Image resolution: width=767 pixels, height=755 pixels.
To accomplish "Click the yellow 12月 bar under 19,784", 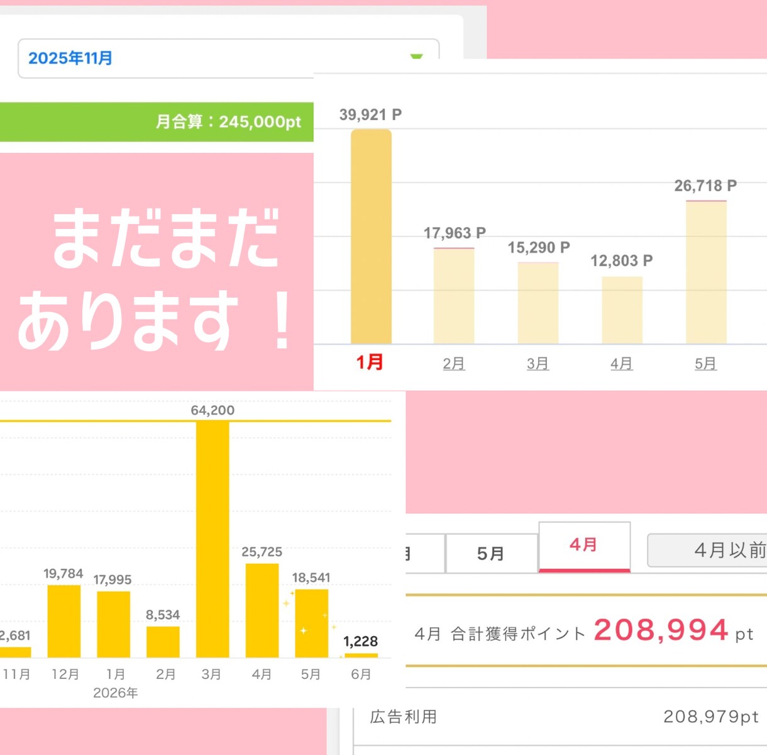I will click(x=64, y=622).
